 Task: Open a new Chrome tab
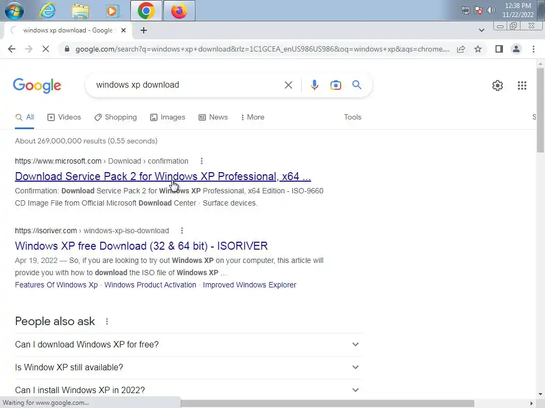coord(144,30)
